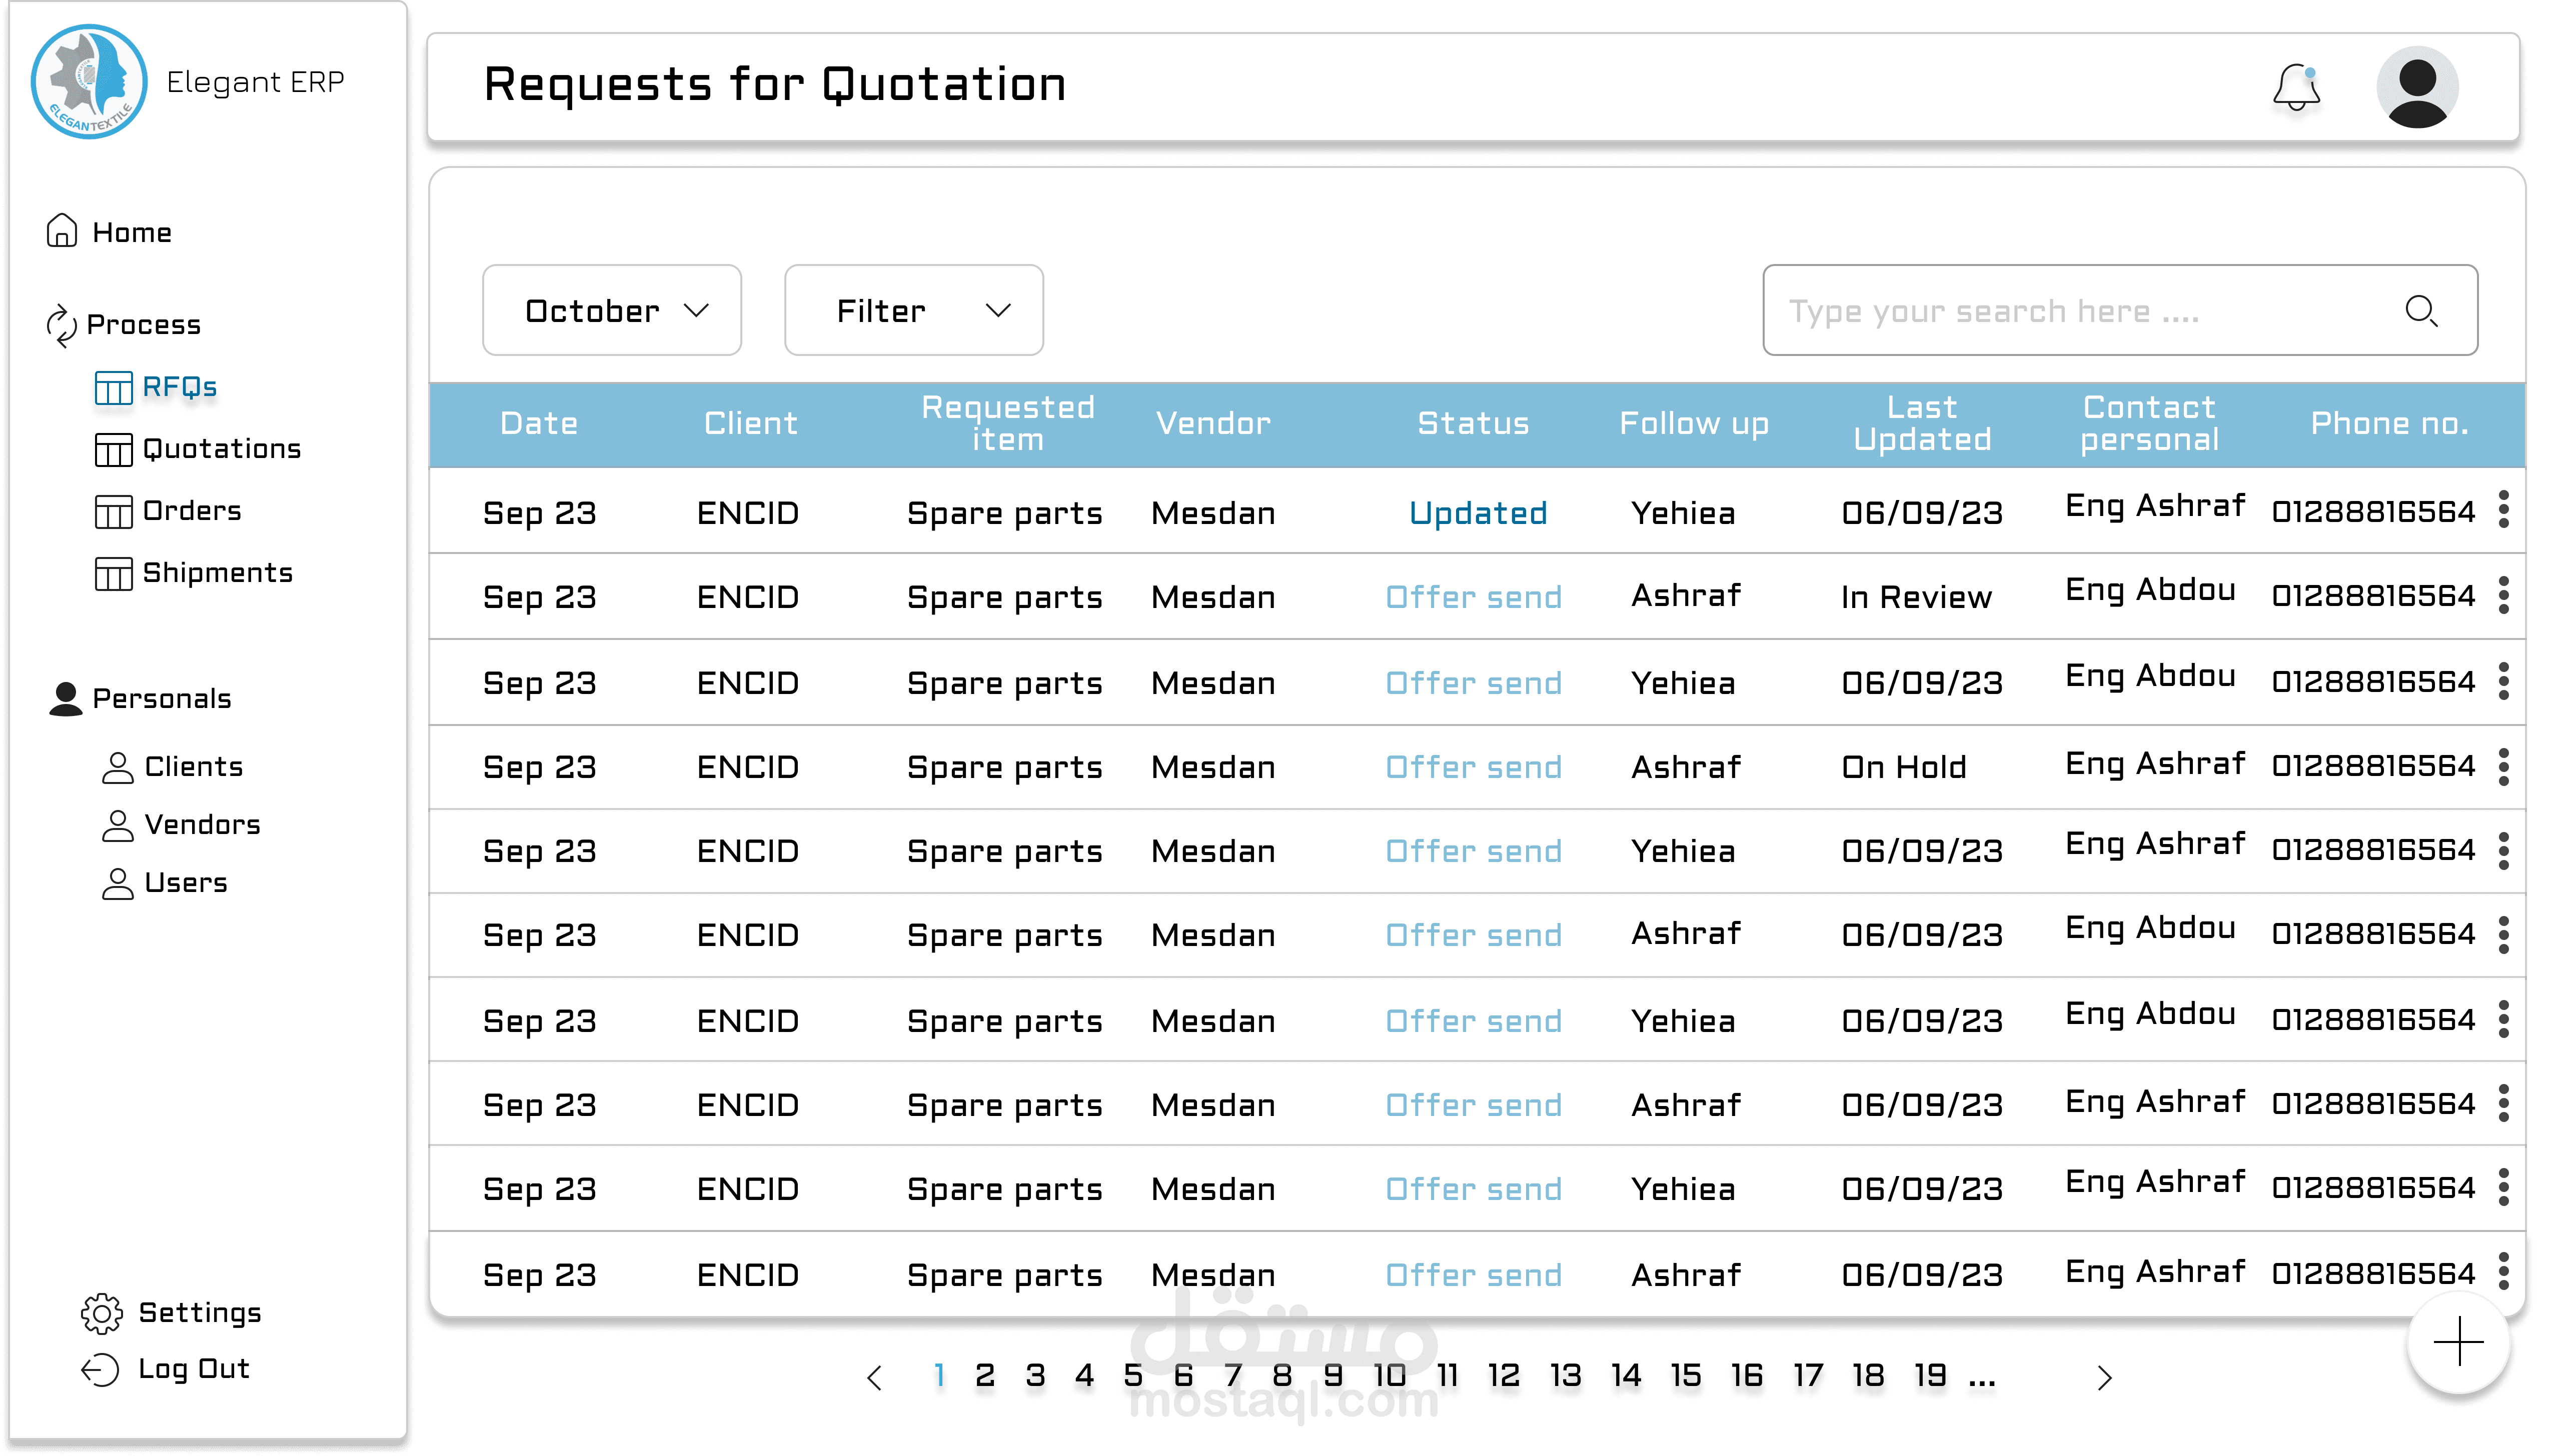Open the Filter dropdown
This screenshot has height=1456, width=2569.
click(x=913, y=311)
